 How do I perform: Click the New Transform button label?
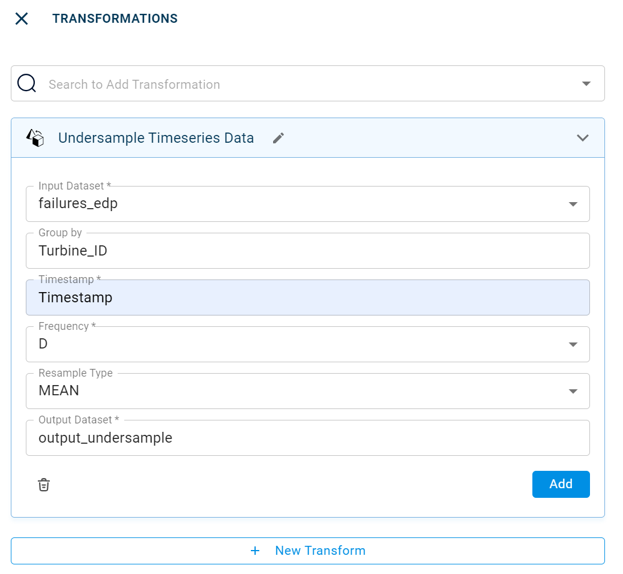(x=320, y=551)
